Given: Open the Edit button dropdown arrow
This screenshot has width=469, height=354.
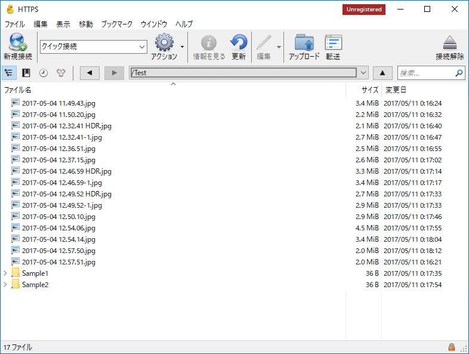Looking at the screenshot, I should click(279, 47).
